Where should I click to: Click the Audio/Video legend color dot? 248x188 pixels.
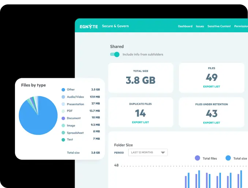pos(63,97)
